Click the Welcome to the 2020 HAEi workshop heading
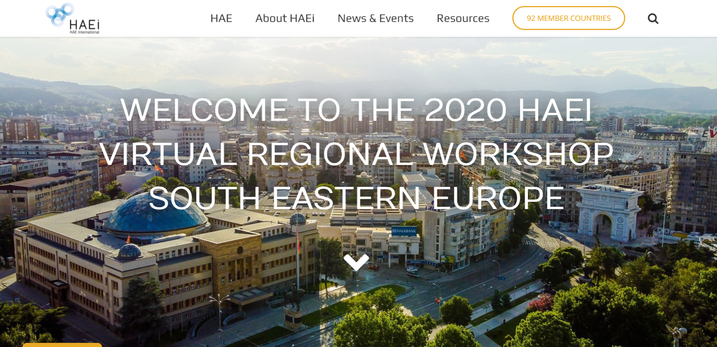717x347 pixels. pyautogui.click(x=356, y=154)
